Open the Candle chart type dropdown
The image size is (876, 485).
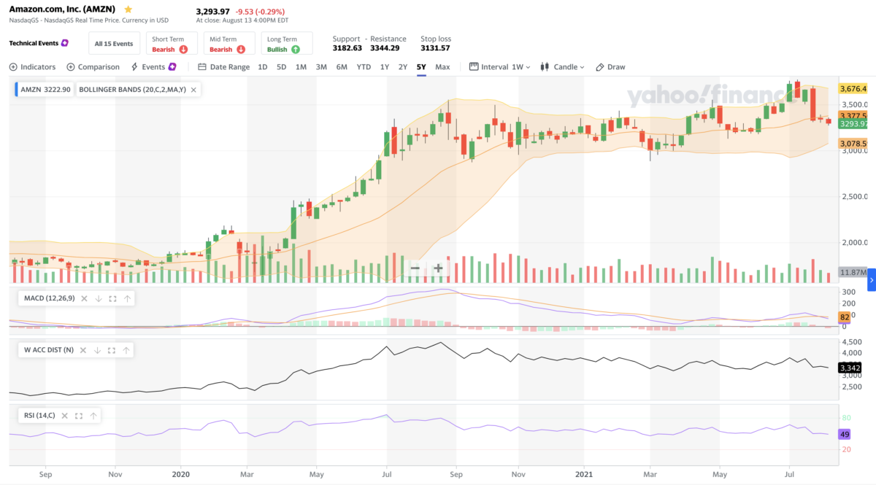(x=562, y=67)
